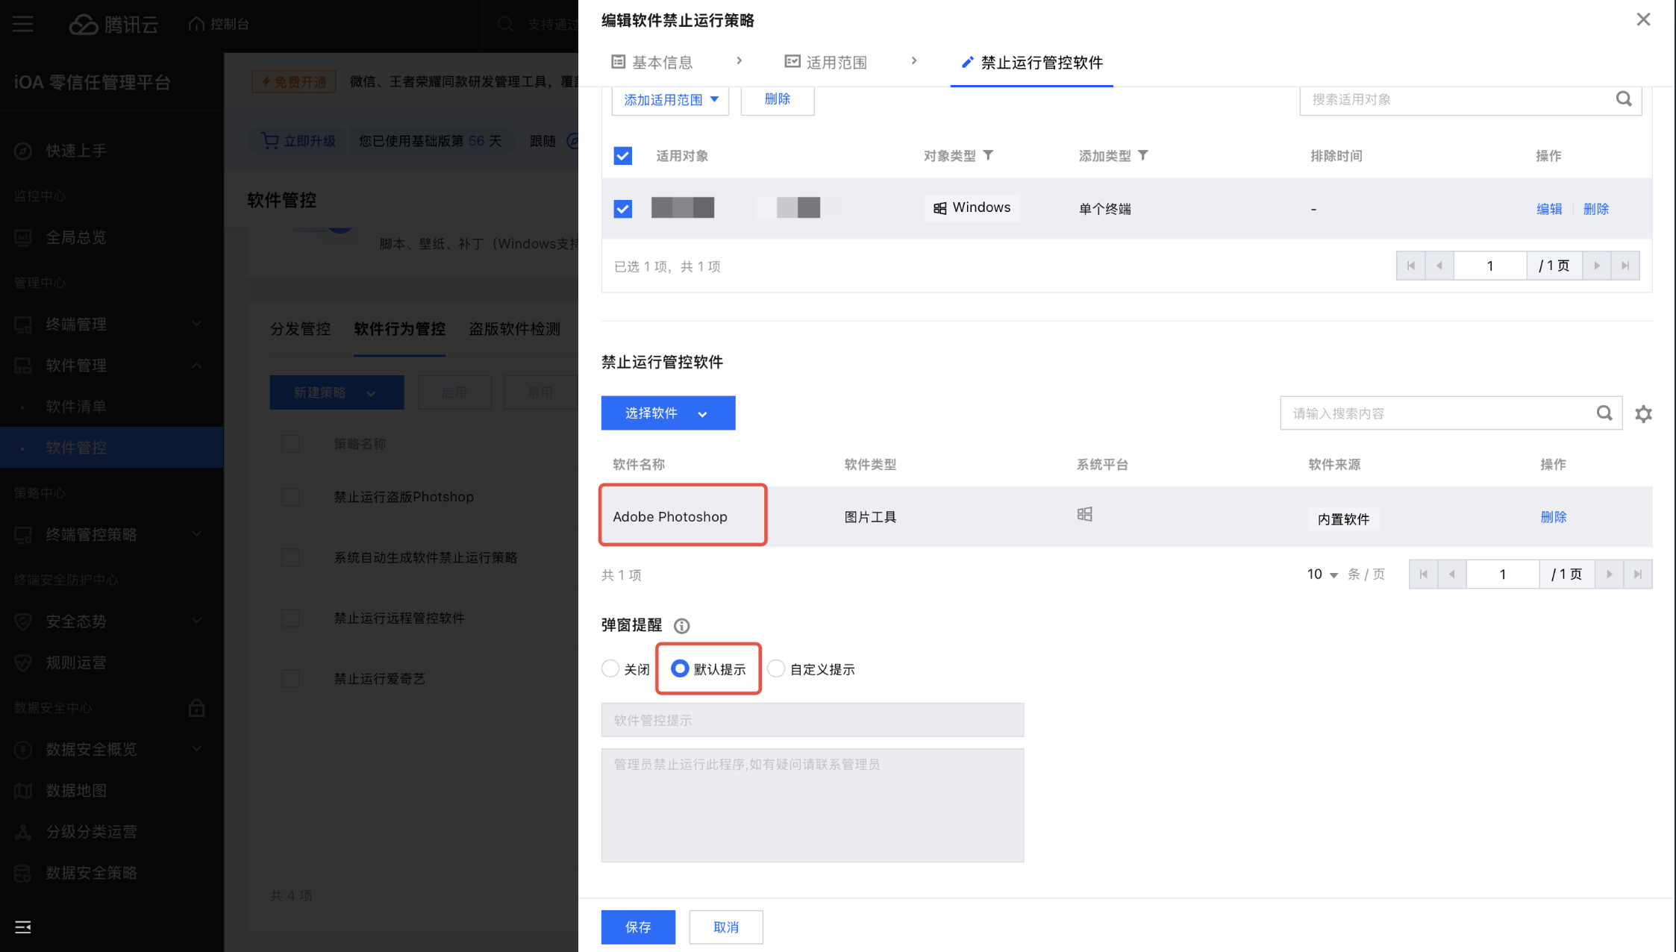
Task: Click the filter icon next to 对象类型
Action: coord(988,155)
